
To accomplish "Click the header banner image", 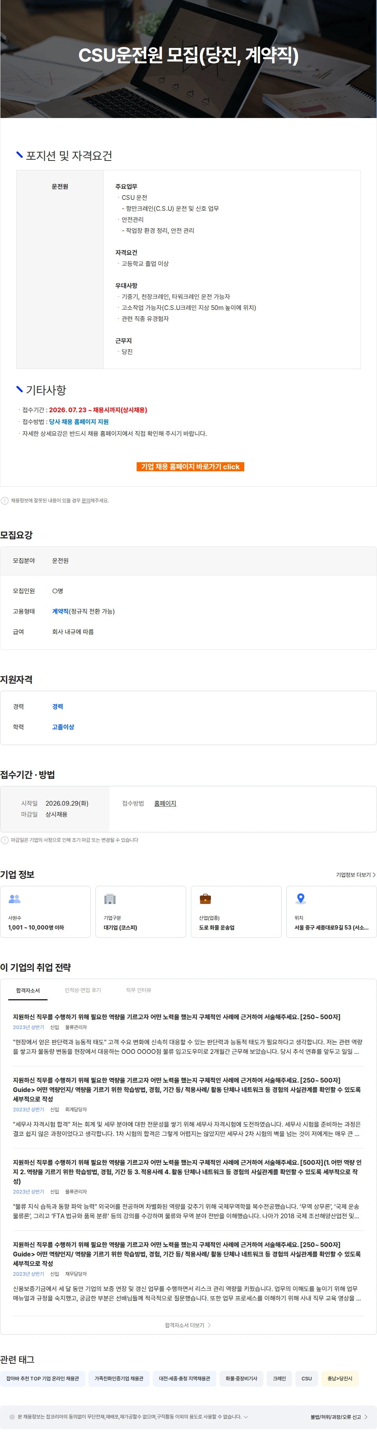I will (x=188, y=59).
